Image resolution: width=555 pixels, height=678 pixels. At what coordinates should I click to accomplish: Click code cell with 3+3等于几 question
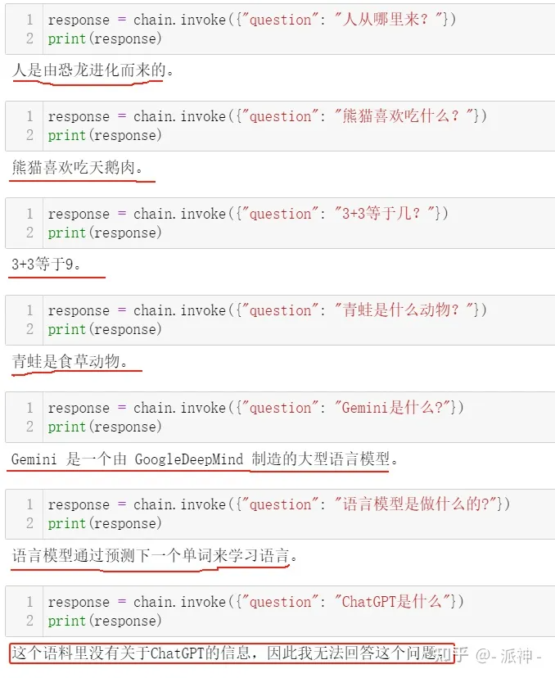pos(280,223)
